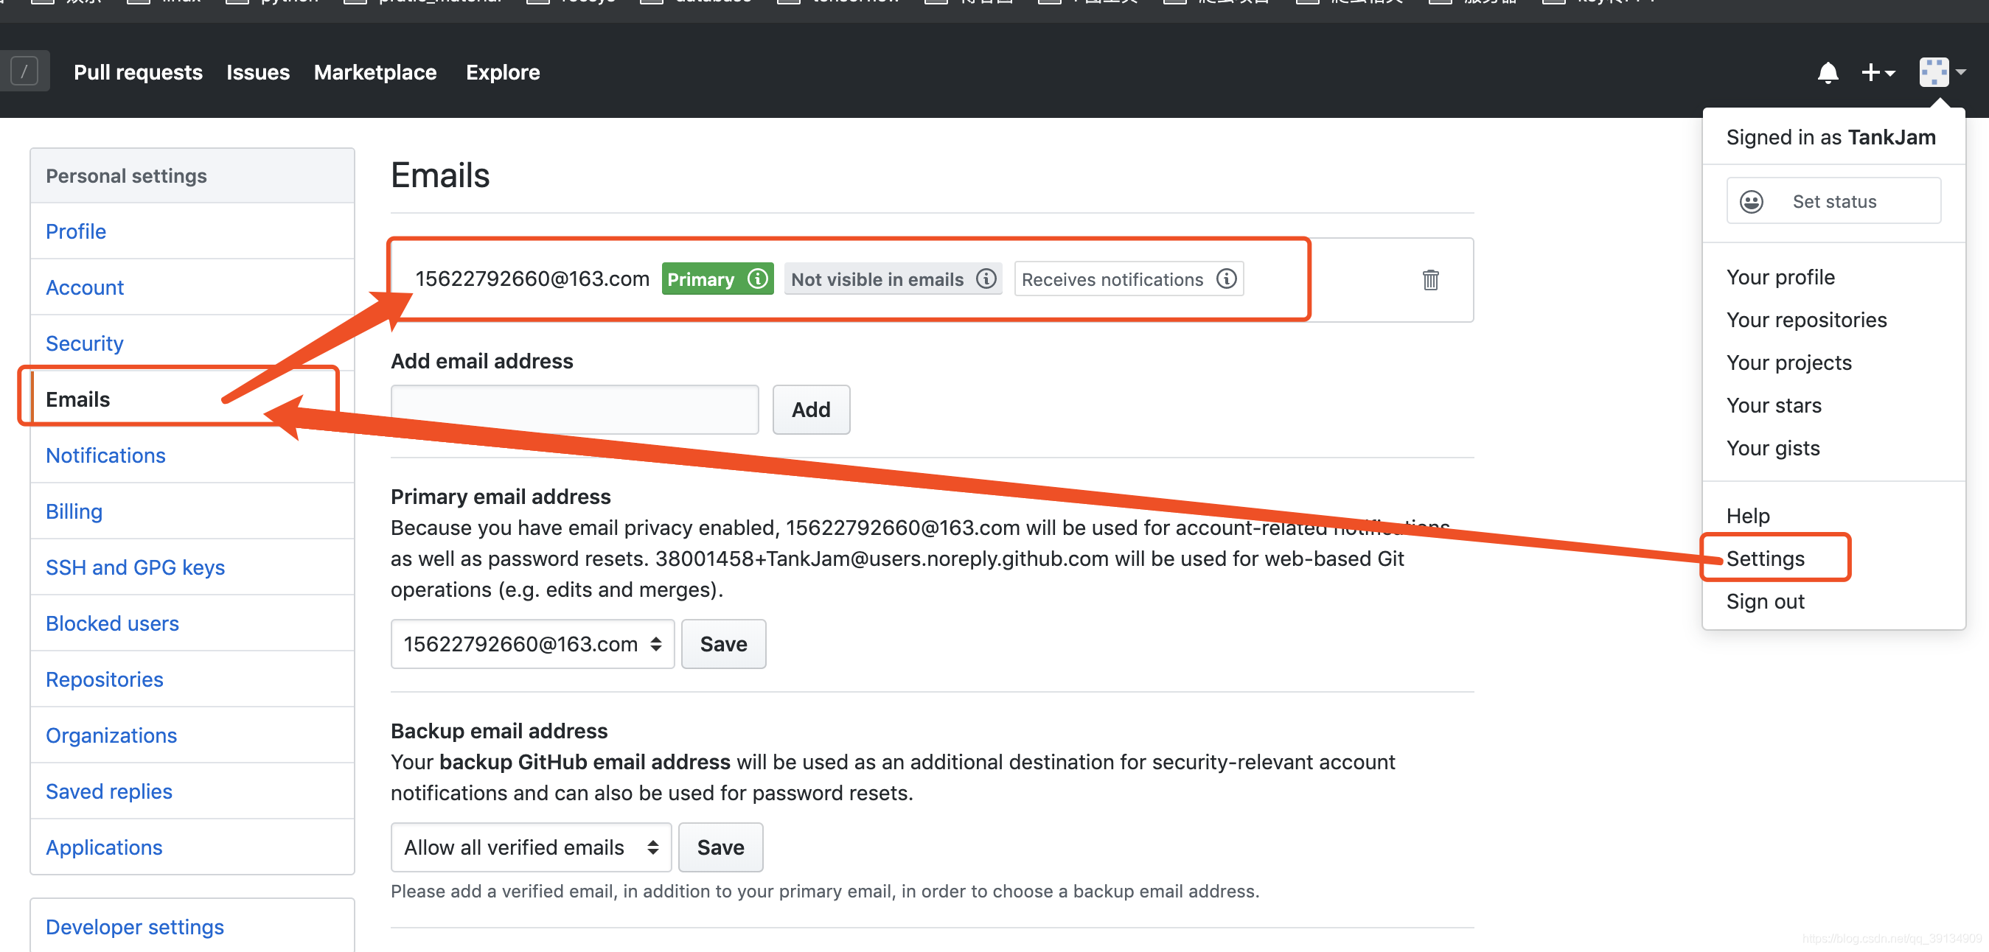
Task: Open Pull requests in the top navigation
Action: [138, 72]
